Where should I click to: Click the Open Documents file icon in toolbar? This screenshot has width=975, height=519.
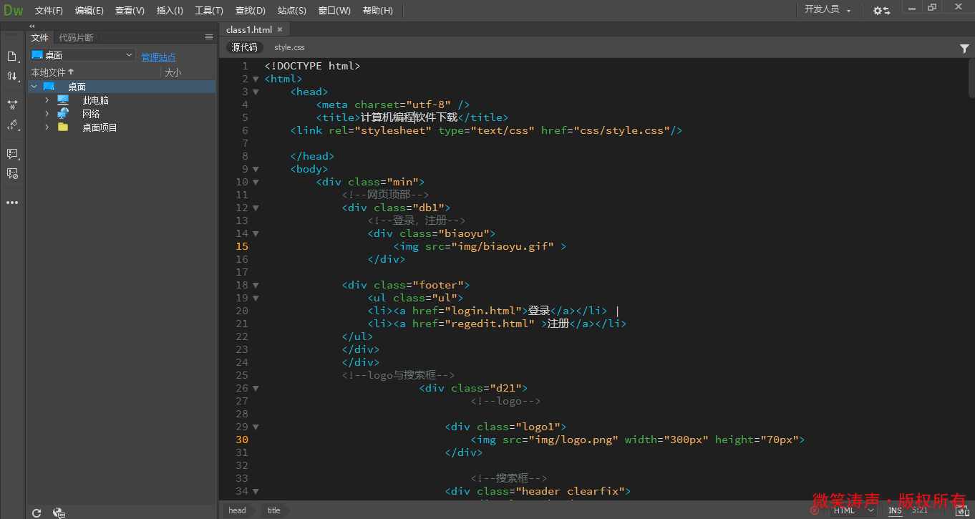pos(11,57)
